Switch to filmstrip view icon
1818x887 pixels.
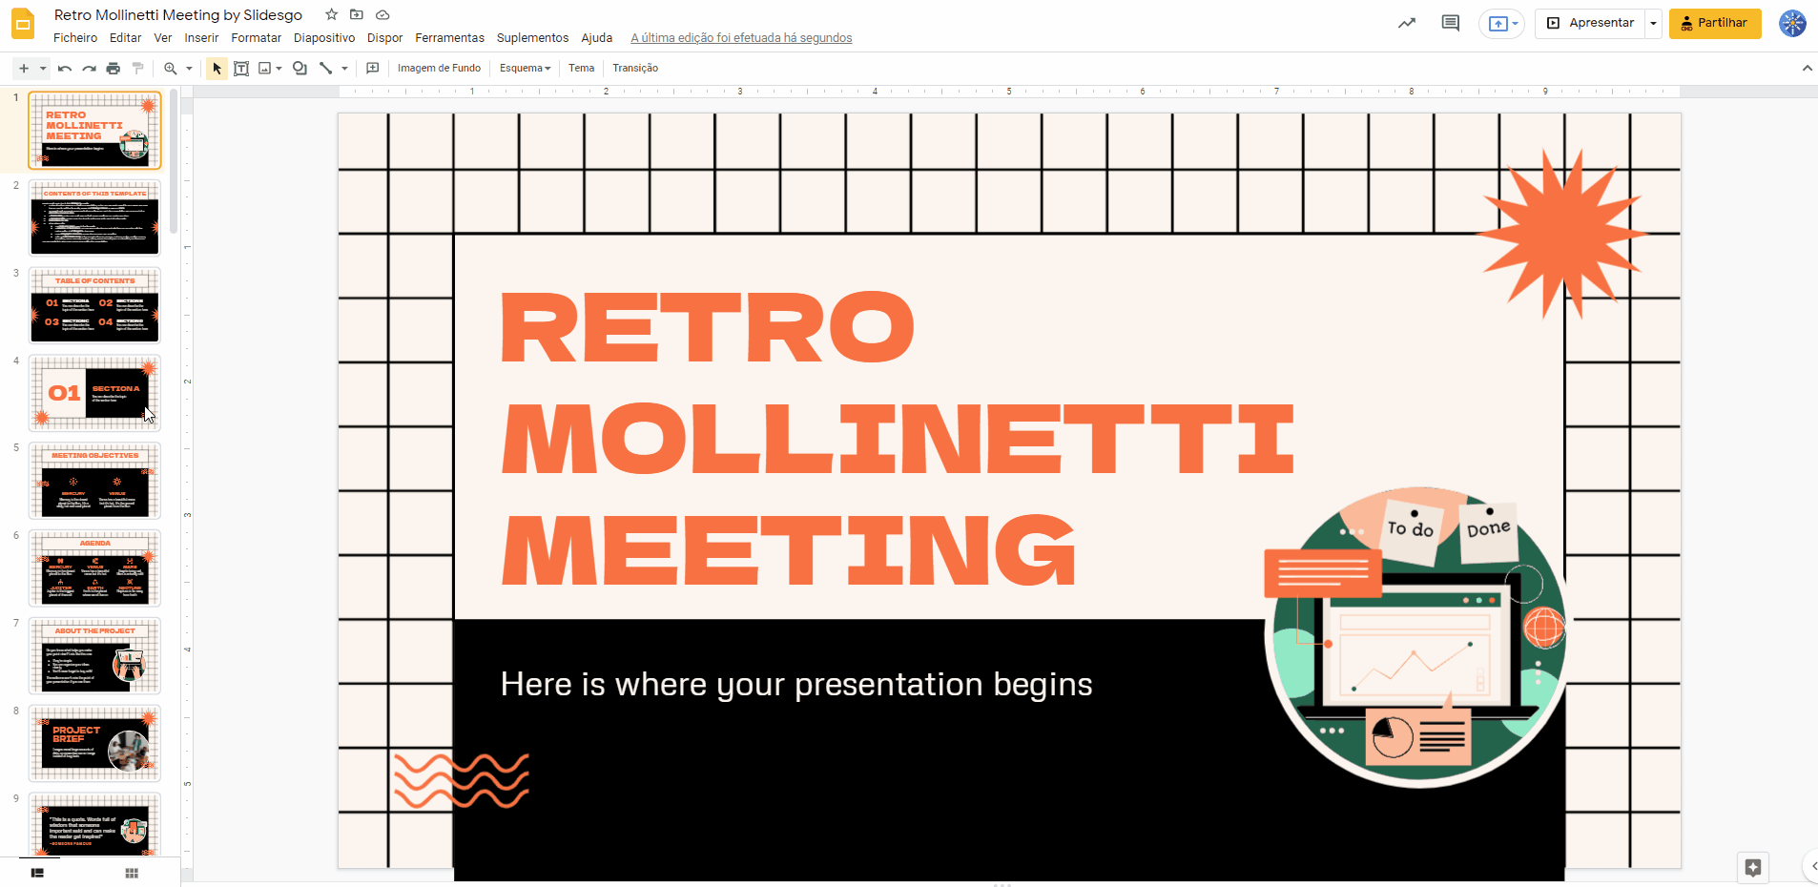(x=38, y=873)
